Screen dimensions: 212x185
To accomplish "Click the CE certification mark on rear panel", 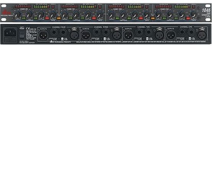I will [28, 29].
